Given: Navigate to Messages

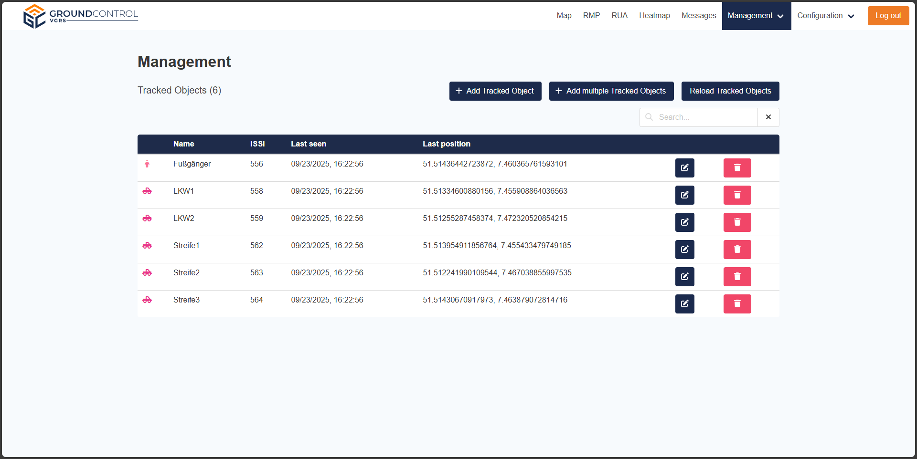Looking at the screenshot, I should tap(698, 16).
